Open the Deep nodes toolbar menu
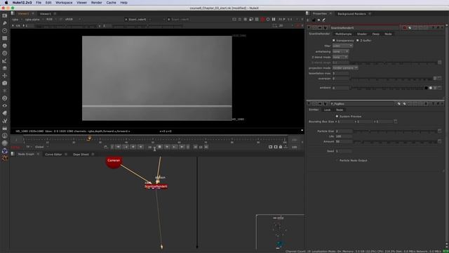The height and width of the screenshot is (253, 449). pyautogui.click(x=5, y=98)
